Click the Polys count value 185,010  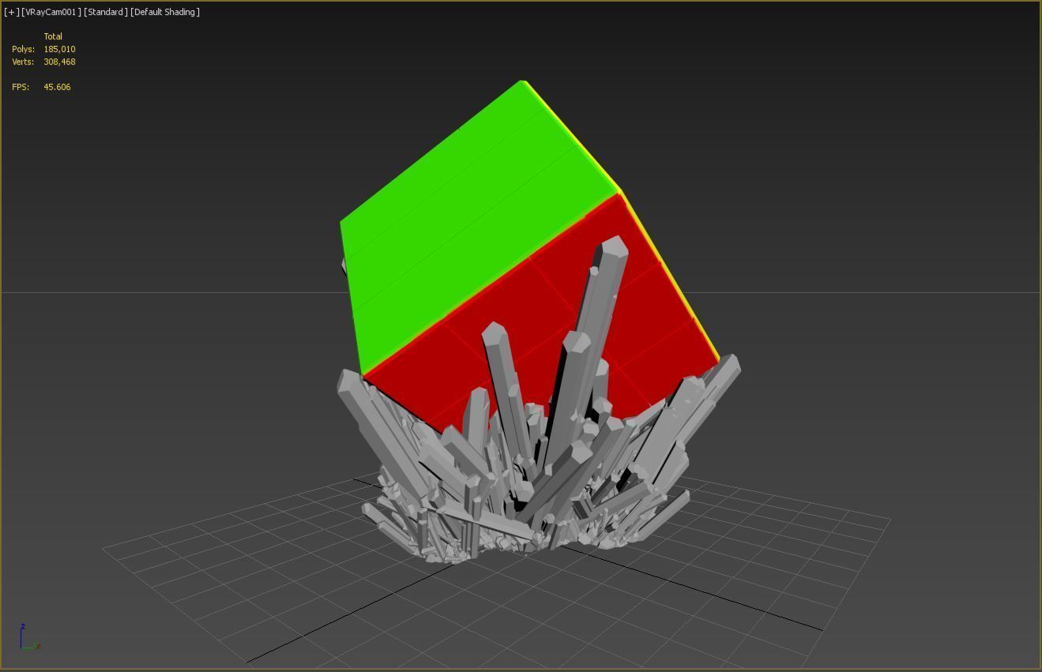point(59,49)
